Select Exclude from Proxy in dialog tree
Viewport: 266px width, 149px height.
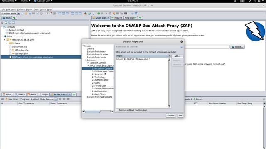96,51
